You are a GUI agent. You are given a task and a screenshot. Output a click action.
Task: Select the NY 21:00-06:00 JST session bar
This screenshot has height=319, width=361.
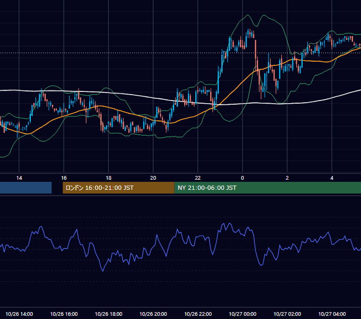coord(268,188)
